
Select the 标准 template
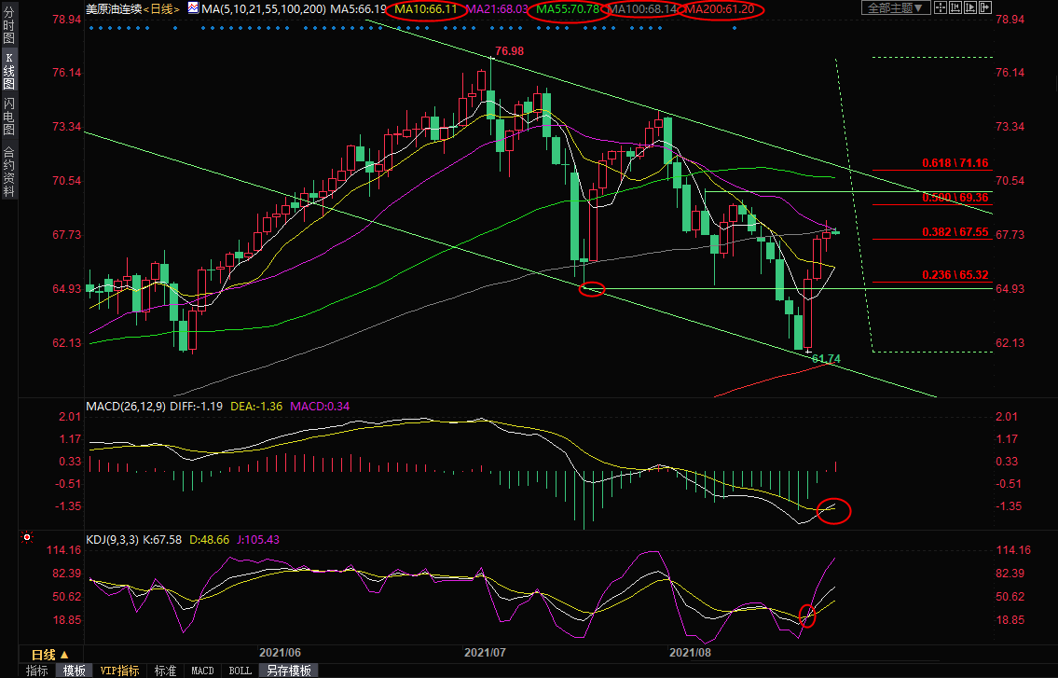click(165, 671)
